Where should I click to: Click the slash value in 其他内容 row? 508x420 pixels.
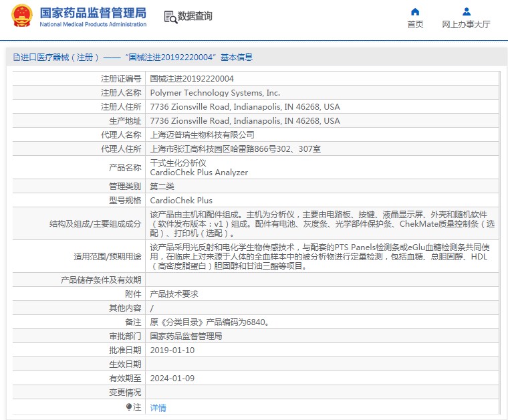(x=152, y=308)
